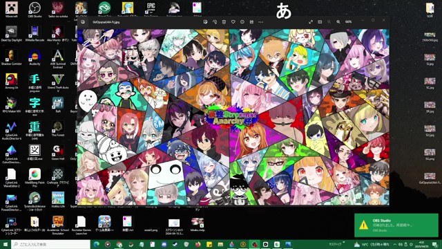Viewport: 442px width, 249px height.
Task: Open the CyberLink AudioDirector desktop icon
Action: (x=12, y=130)
